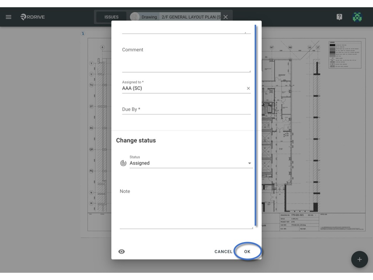Open the user avatar profile menu
Screen dimensions: 373x280
tap(357, 17)
